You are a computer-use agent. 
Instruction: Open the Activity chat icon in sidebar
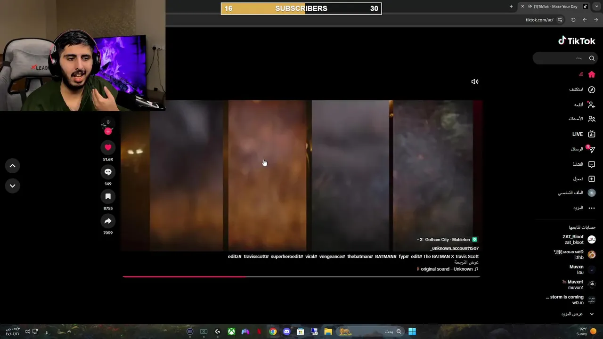click(x=592, y=164)
